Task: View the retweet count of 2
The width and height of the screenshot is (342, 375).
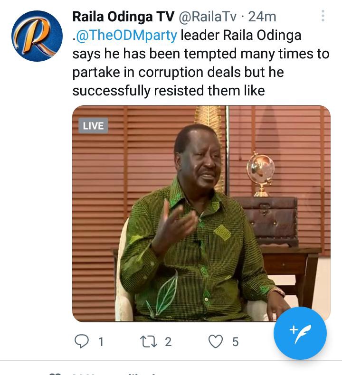Action: [x=168, y=341]
